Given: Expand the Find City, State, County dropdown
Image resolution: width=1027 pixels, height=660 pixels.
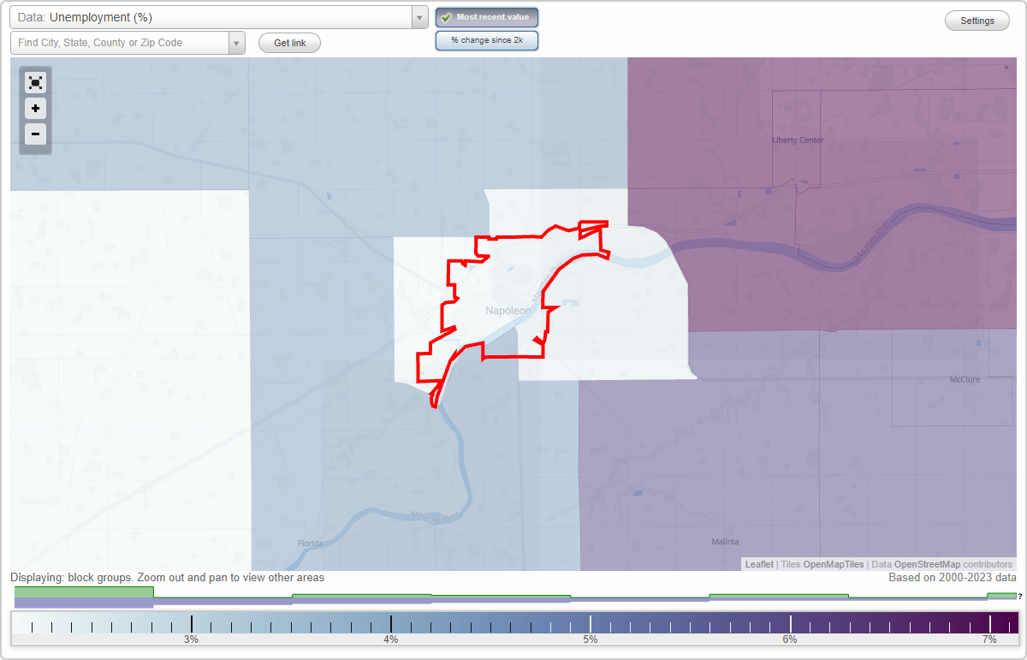Looking at the screenshot, I should coord(236,42).
